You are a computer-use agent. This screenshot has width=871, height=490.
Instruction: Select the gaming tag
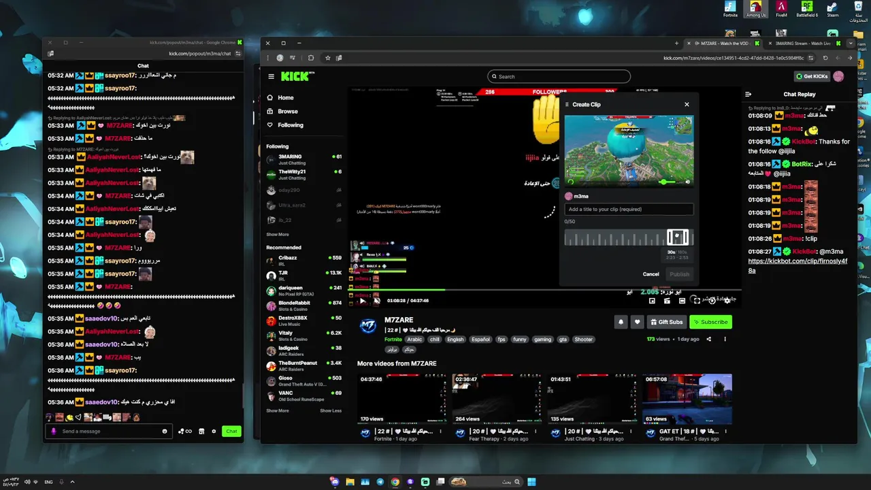(542, 339)
